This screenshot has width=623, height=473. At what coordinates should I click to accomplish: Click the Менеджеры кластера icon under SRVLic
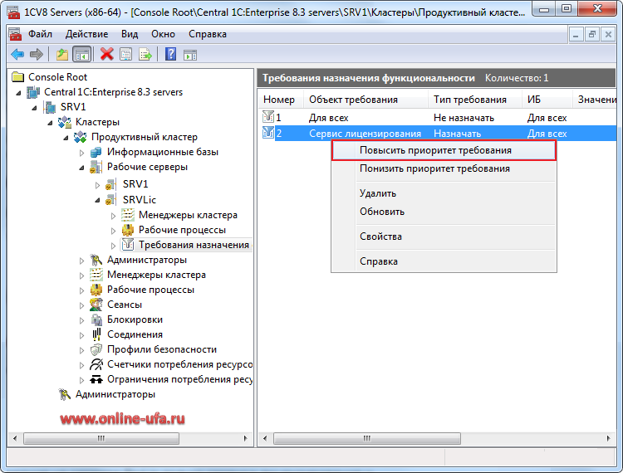point(128,215)
